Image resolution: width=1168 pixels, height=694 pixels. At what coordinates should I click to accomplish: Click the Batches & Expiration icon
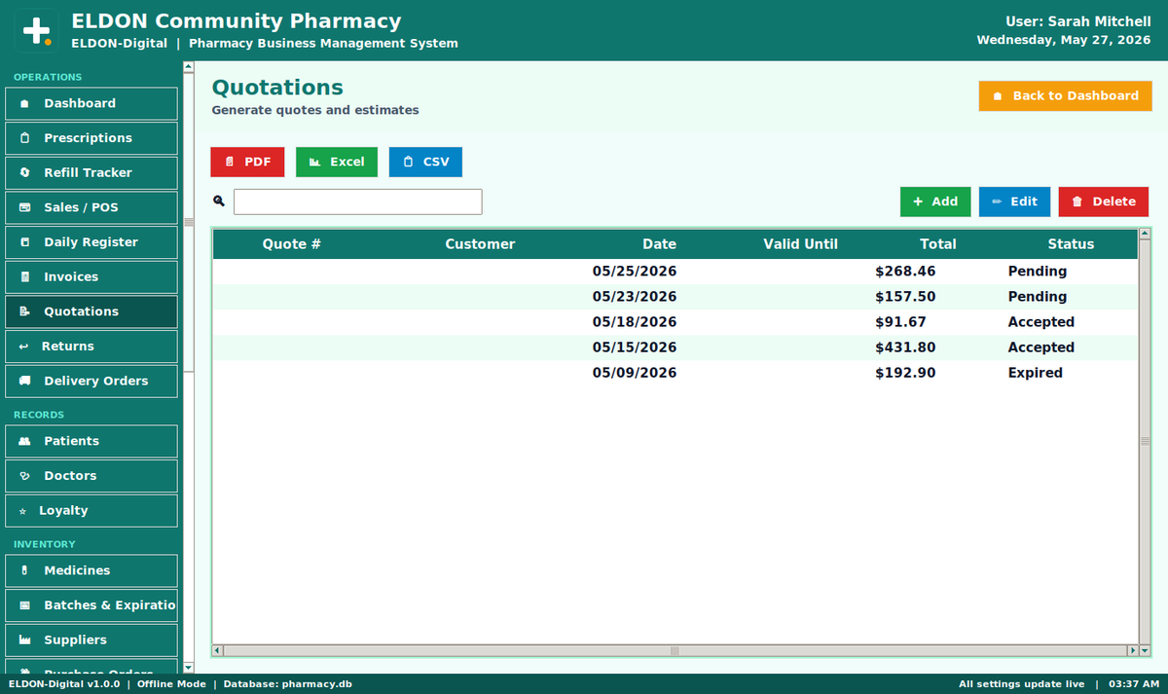coord(24,606)
